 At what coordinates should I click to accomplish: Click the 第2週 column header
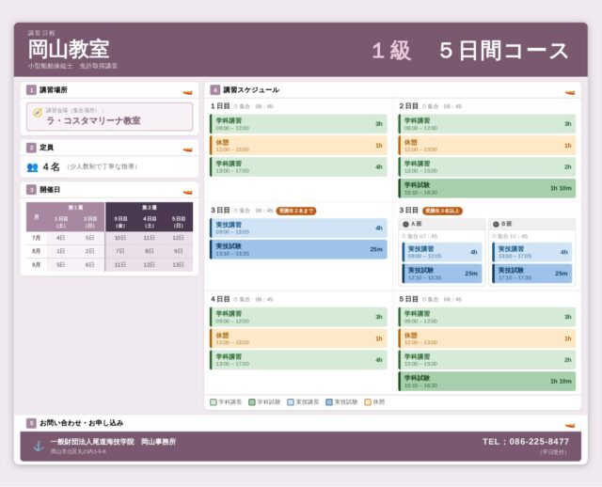149,207
